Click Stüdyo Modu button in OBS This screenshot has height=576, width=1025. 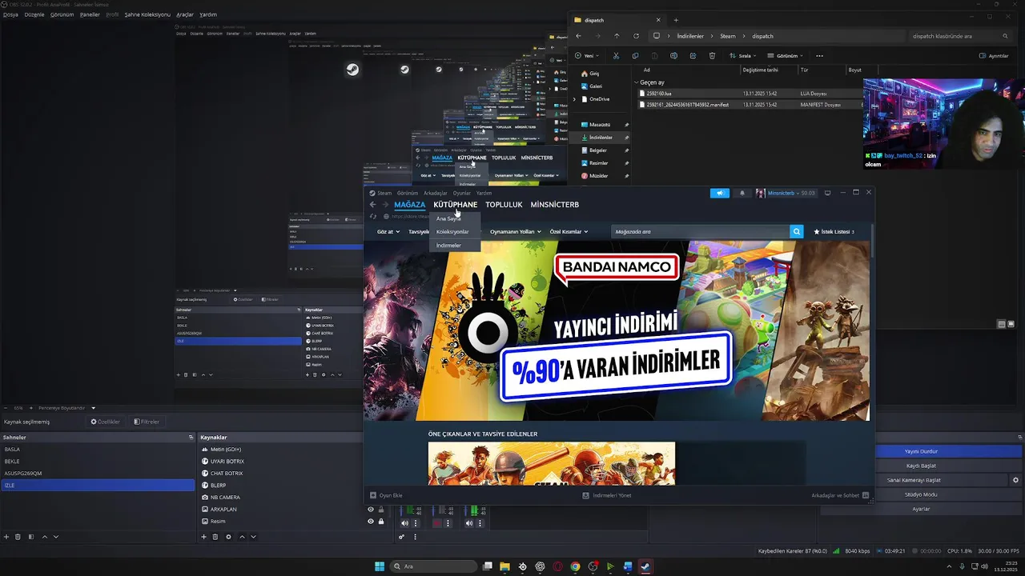click(921, 494)
